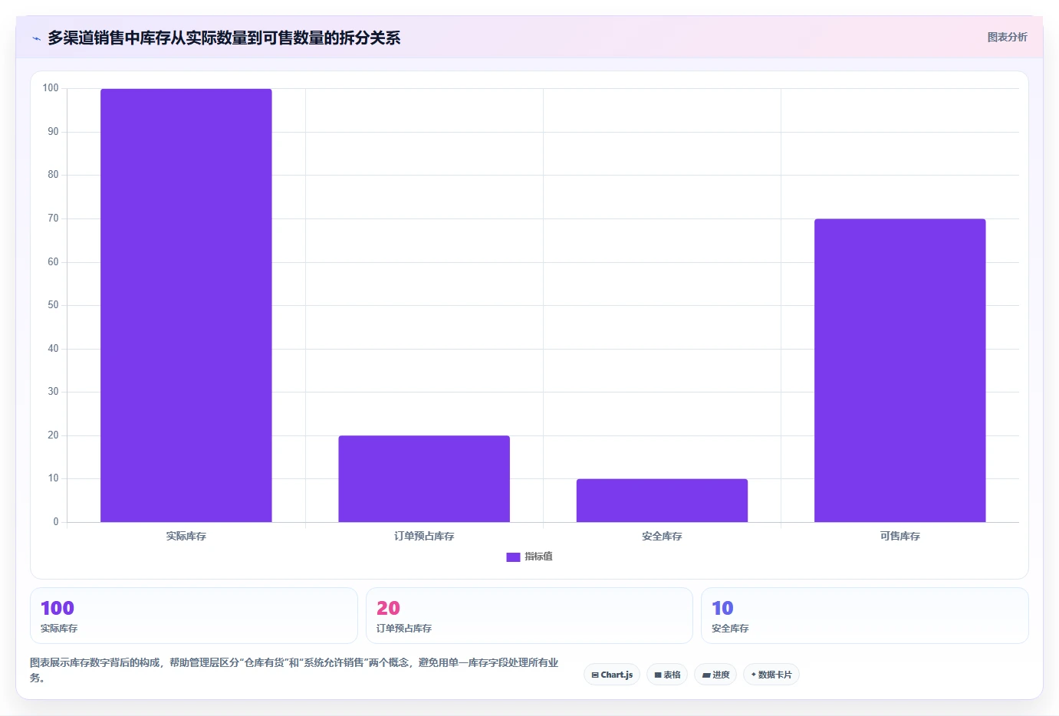
Task: Select the Chart.js tag
Action: tap(612, 675)
